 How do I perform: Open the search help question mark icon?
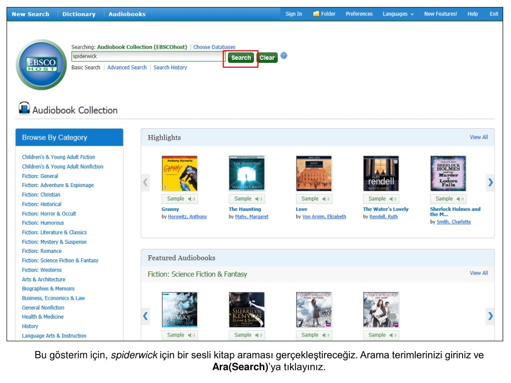(x=284, y=56)
